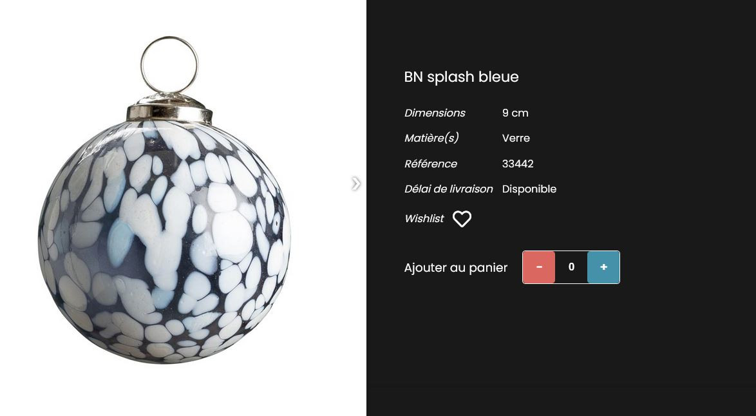Click the quantity field showing 0
Image resolution: width=756 pixels, height=416 pixels.
571,267
